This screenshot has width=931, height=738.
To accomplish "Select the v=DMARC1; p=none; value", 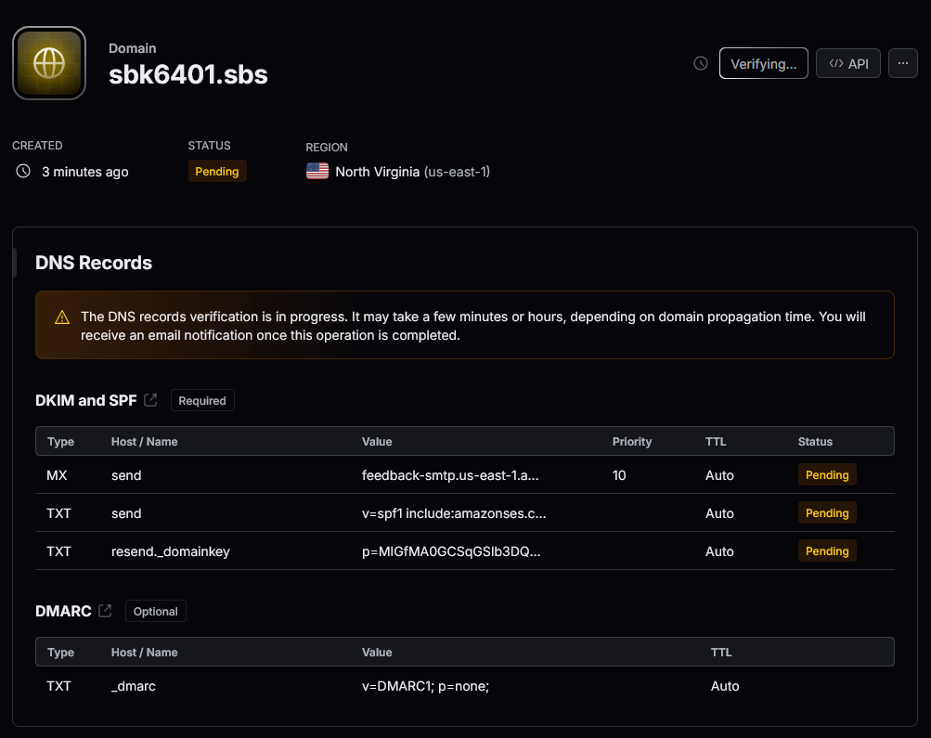I will (x=425, y=686).
